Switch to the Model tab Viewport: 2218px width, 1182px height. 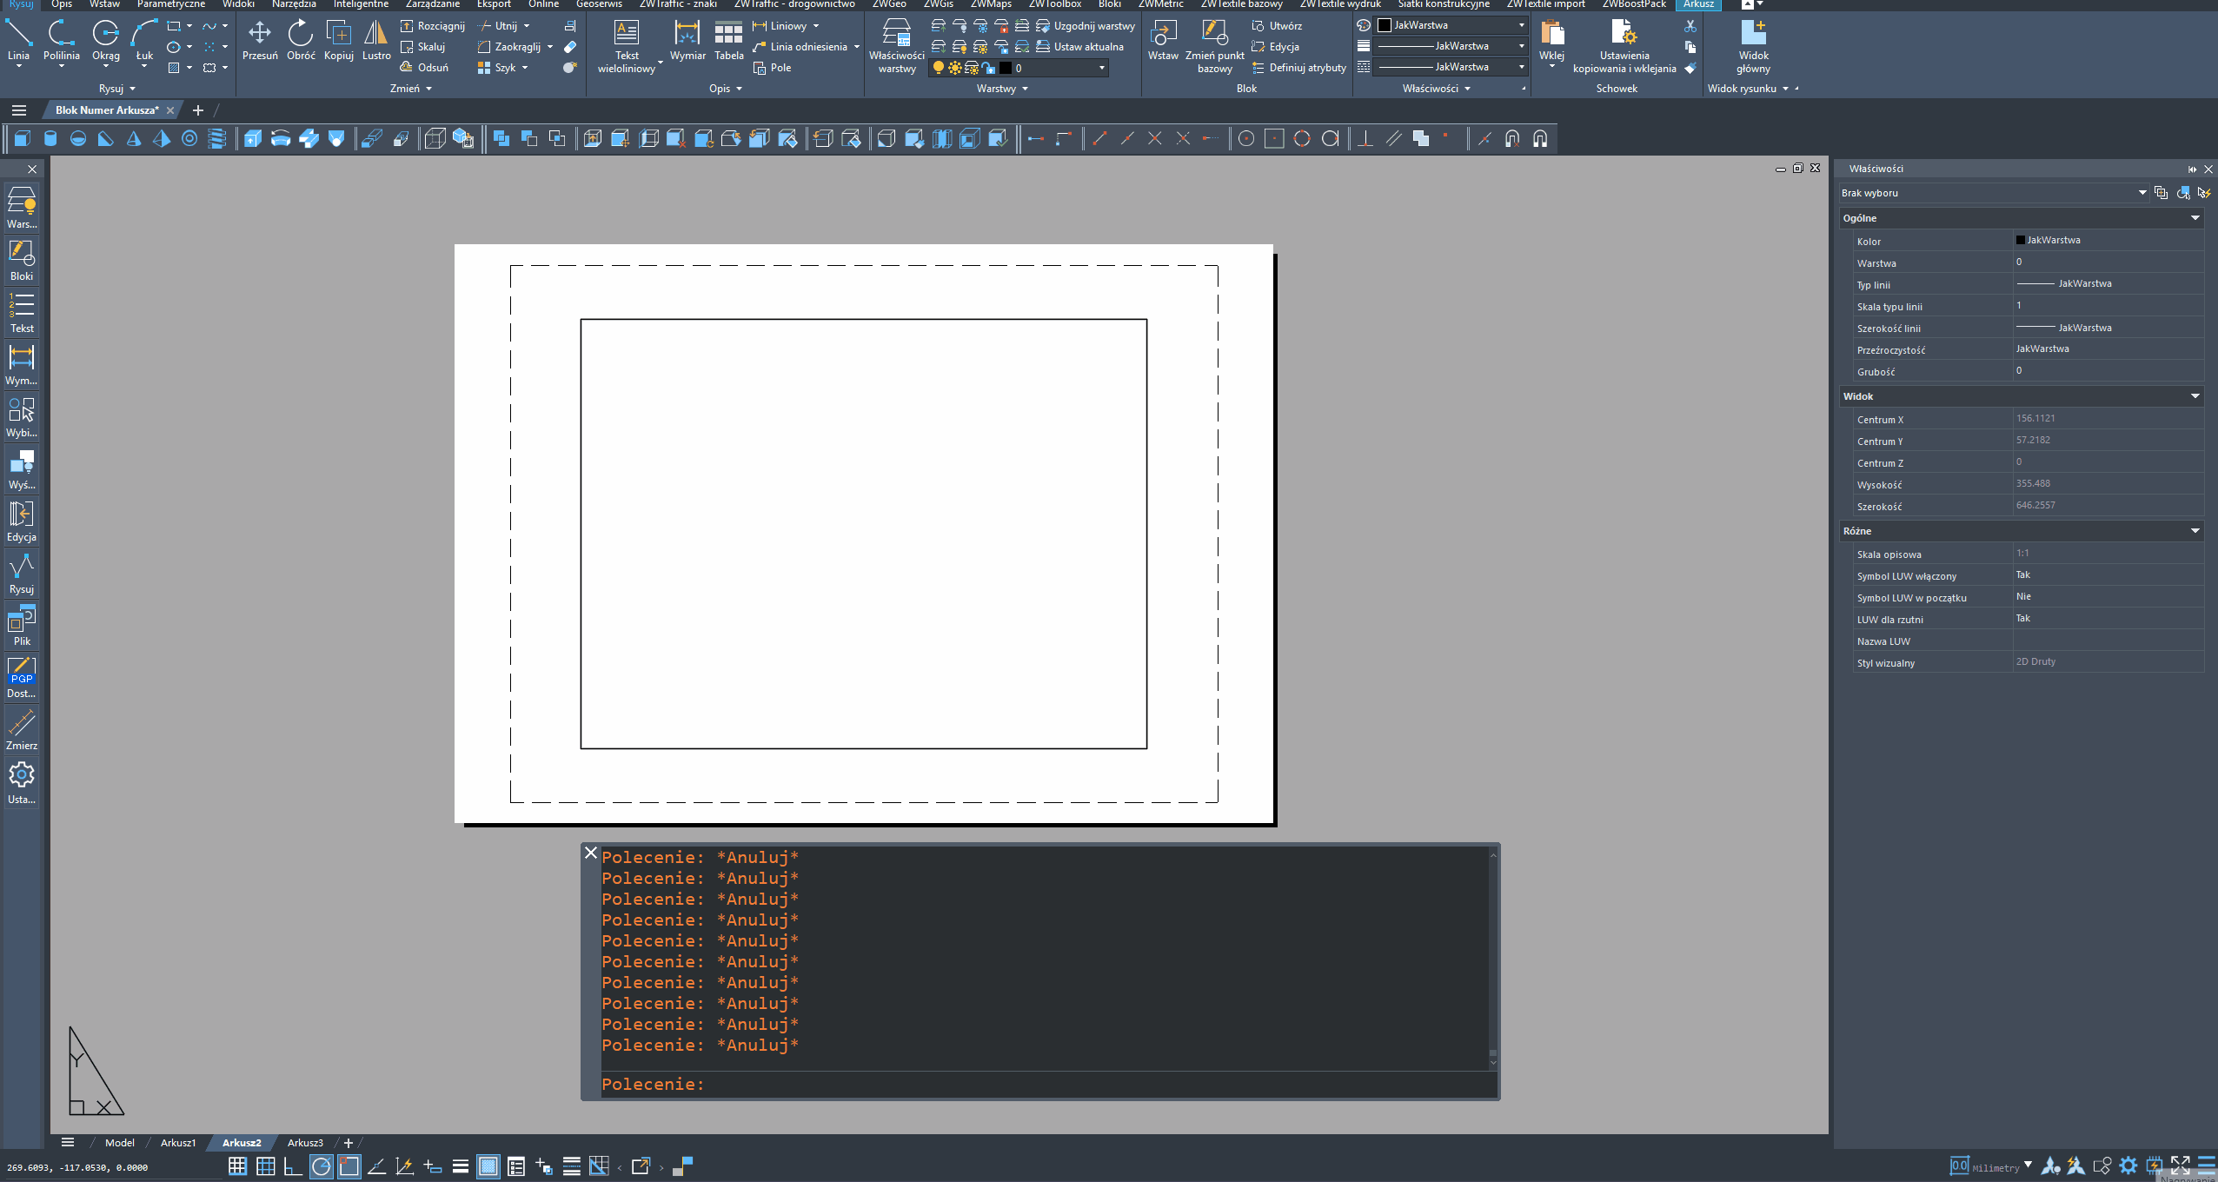pyautogui.click(x=120, y=1143)
